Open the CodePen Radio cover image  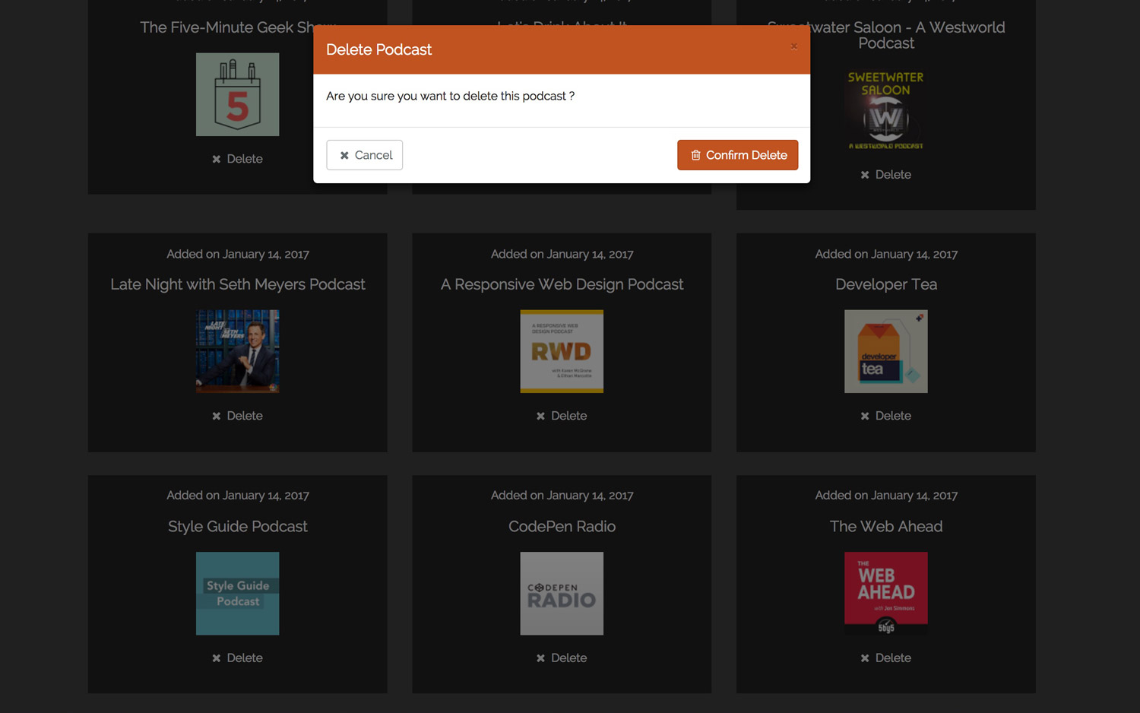(x=562, y=594)
